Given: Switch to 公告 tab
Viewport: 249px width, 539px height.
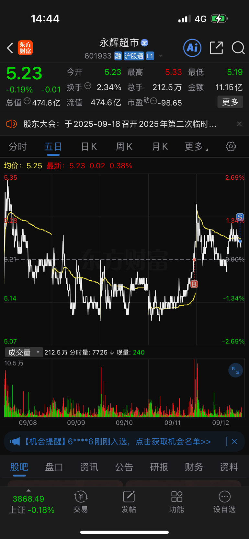Looking at the screenshot, I should tap(124, 467).
